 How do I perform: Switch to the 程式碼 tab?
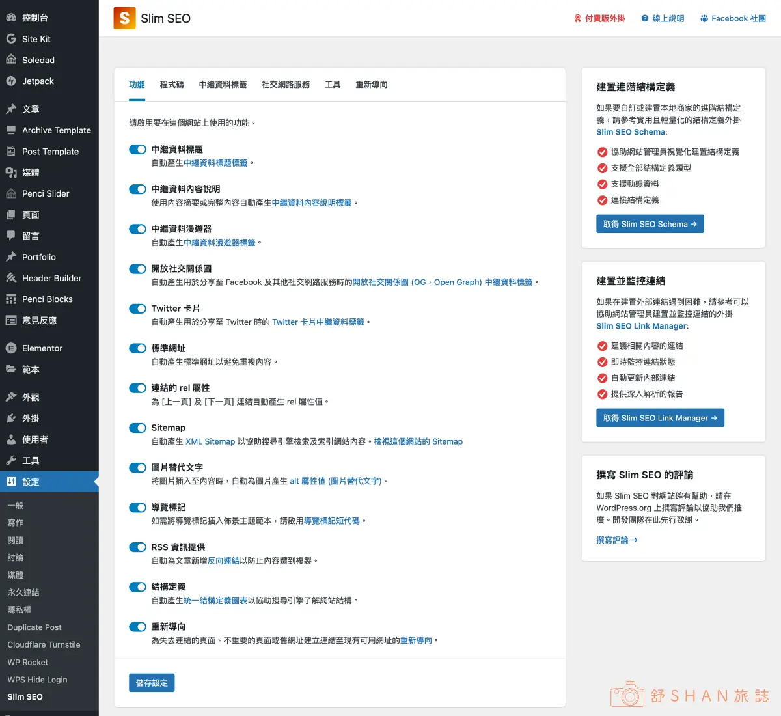click(172, 85)
